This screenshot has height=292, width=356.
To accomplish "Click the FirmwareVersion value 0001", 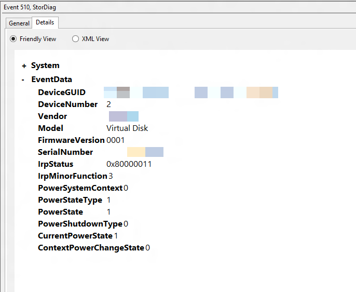I will click(x=116, y=140).
